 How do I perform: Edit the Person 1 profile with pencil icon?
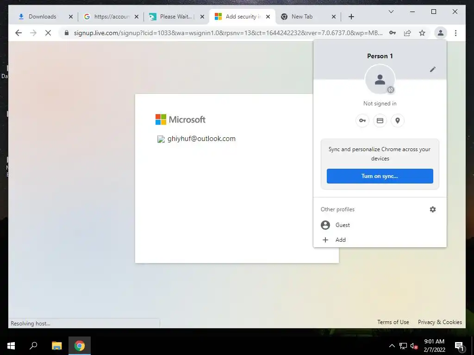tap(433, 69)
